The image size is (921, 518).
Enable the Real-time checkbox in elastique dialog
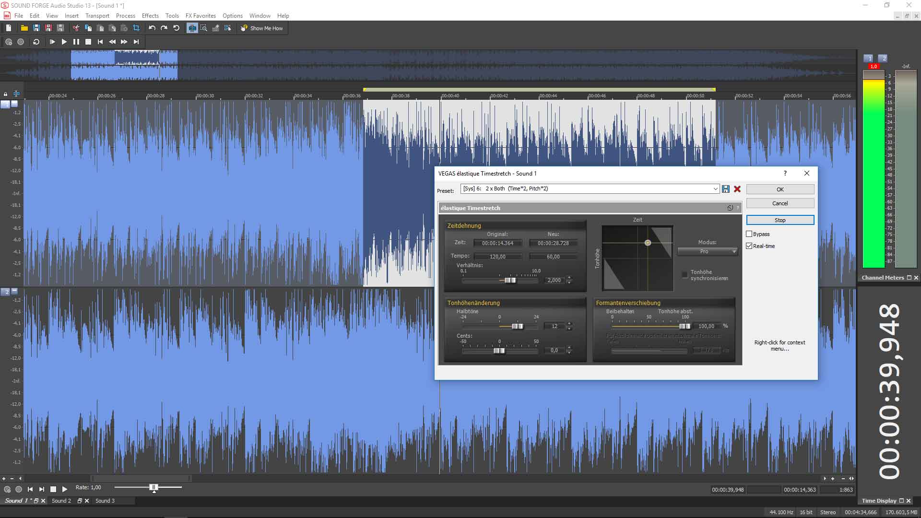750,246
